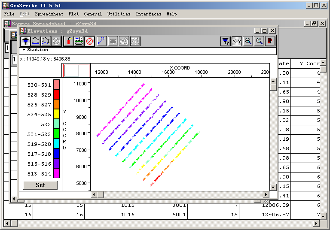
Task: Pick the 517-518 blue legend swatch
Action: pyautogui.click(x=56, y=154)
